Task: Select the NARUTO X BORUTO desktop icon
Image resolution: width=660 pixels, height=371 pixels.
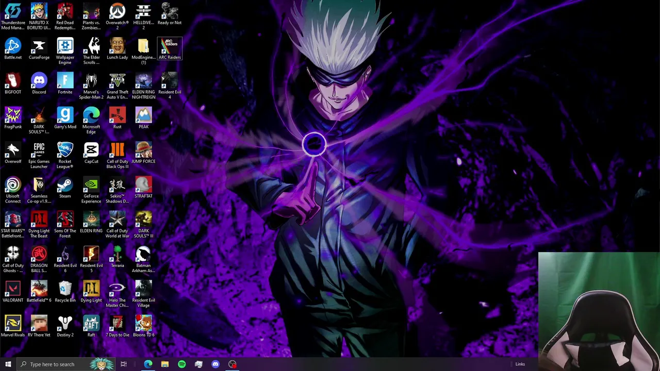Action: tap(39, 16)
